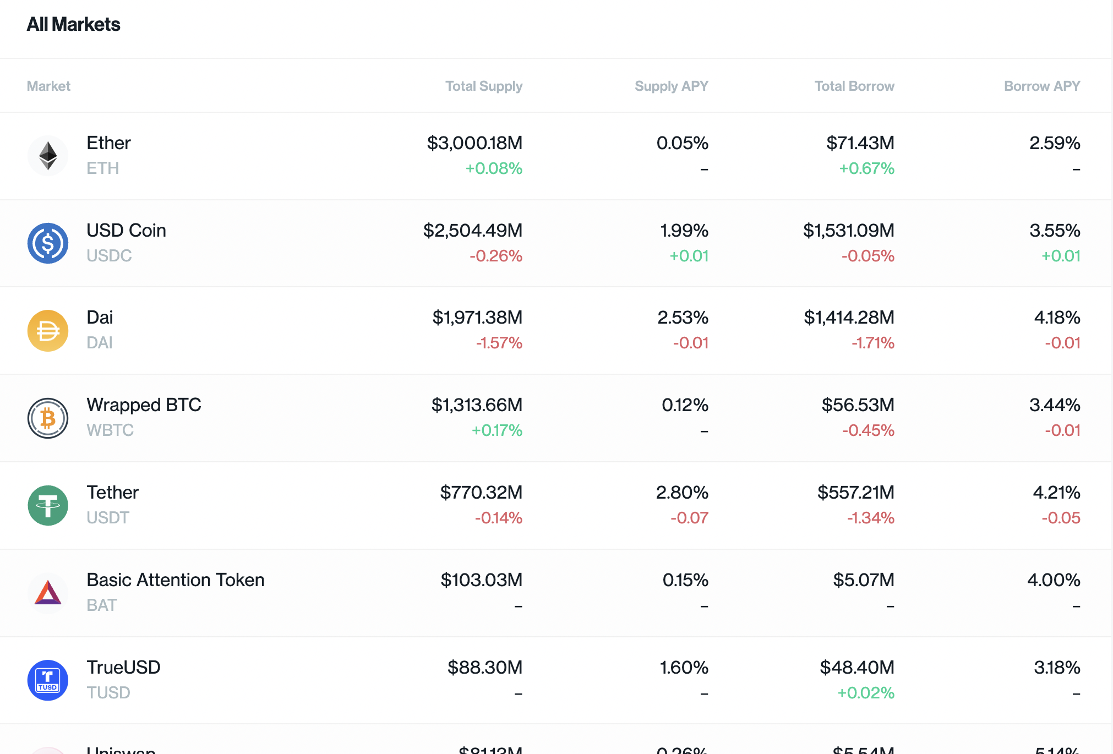Click the Basic Attention Token triangle icon
Screen dimensions: 1113x754
(48, 593)
